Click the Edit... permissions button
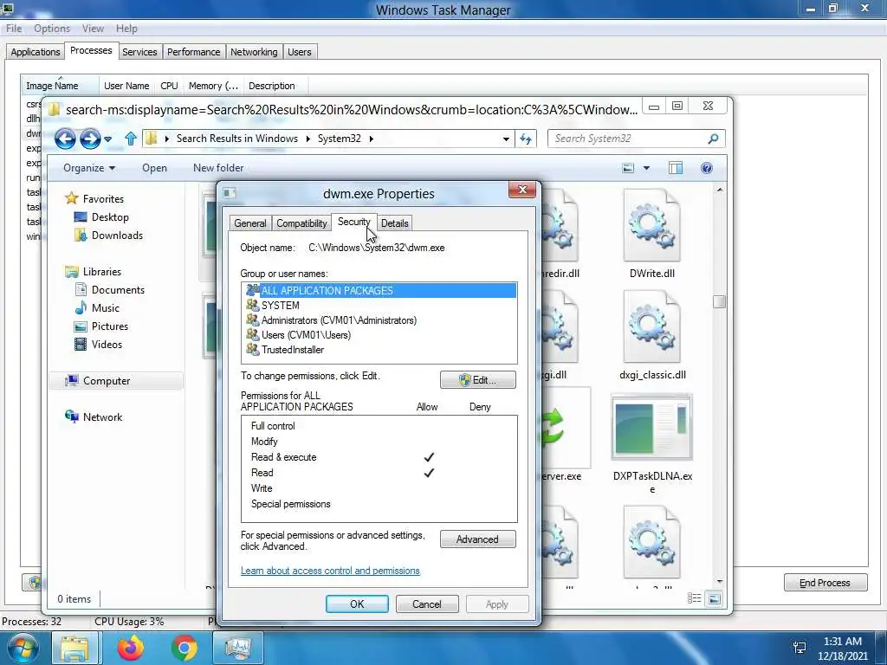Screen dimensions: 887x665 pyautogui.click(x=478, y=380)
